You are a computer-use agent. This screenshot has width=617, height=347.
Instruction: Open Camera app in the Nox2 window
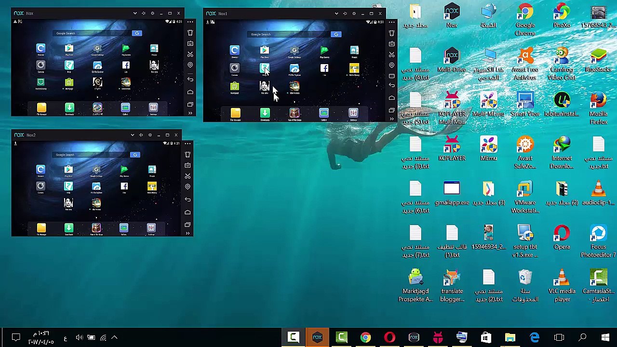pyautogui.click(x=40, y=186)
